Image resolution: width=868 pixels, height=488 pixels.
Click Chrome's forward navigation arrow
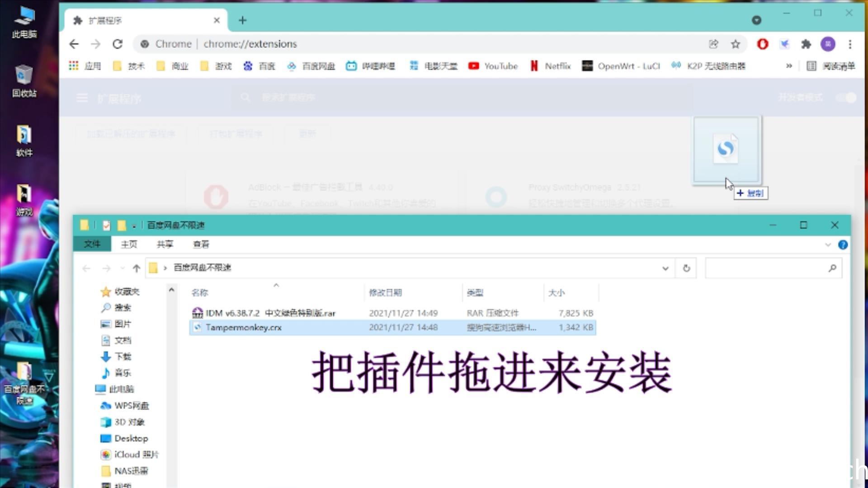click(95, 44)
